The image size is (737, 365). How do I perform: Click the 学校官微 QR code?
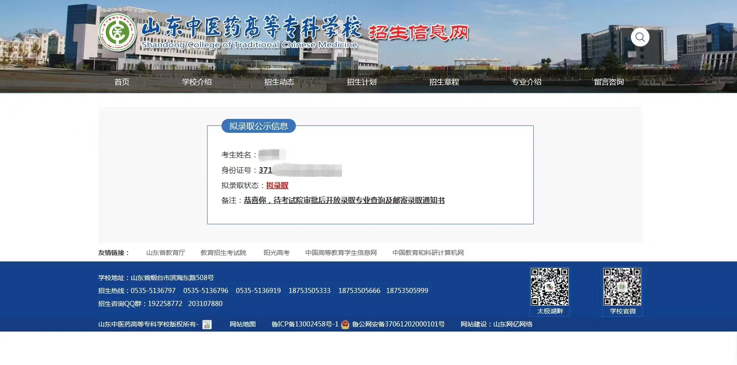click(x=623, y=287)
